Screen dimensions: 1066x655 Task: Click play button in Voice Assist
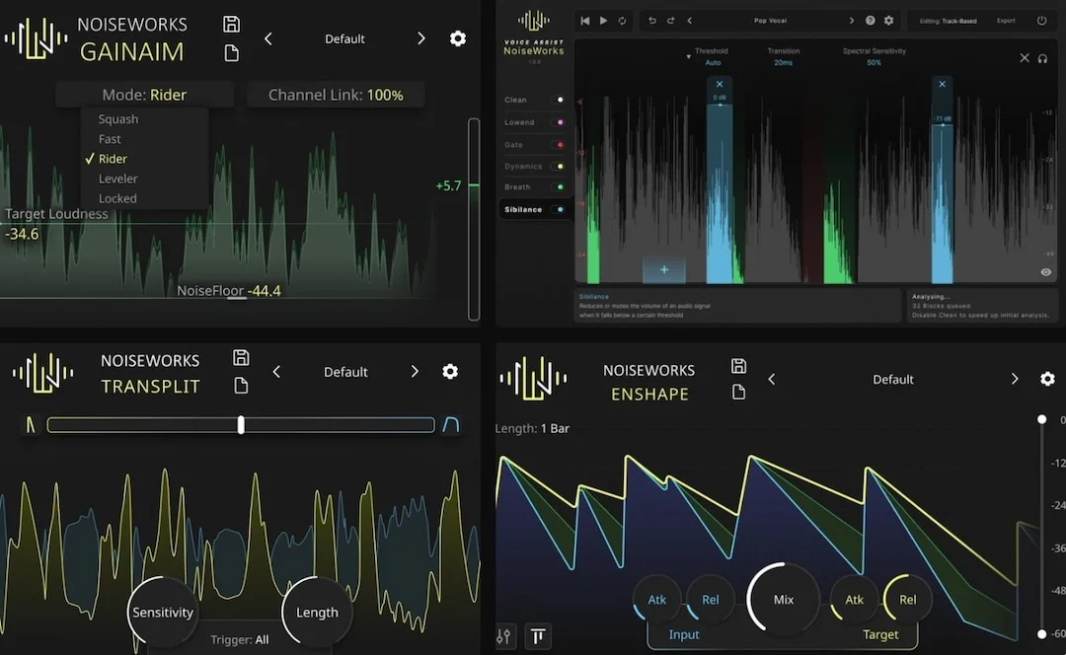pyautogui.click(x=604, y=21)
